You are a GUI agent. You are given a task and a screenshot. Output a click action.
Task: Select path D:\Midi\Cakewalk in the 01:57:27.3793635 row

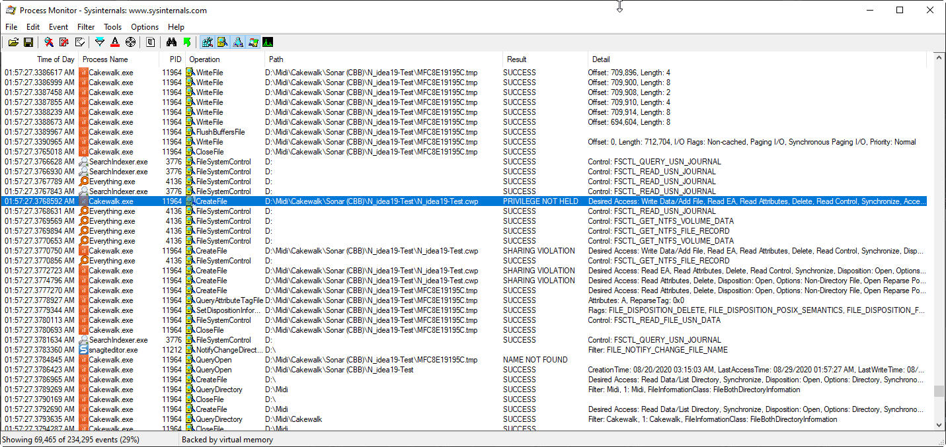294,419
